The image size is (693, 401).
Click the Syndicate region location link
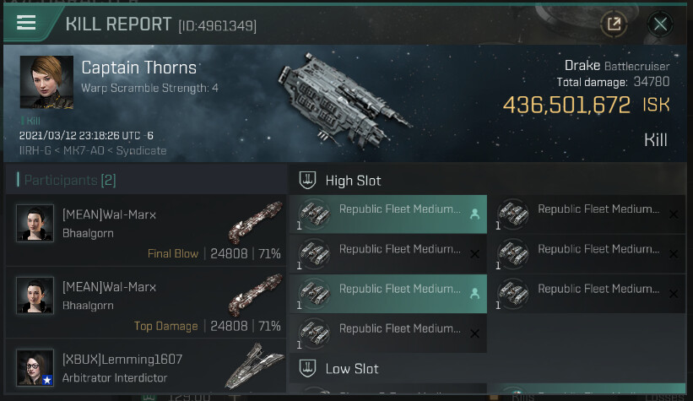pyautogui.click(x=141, y=151)
